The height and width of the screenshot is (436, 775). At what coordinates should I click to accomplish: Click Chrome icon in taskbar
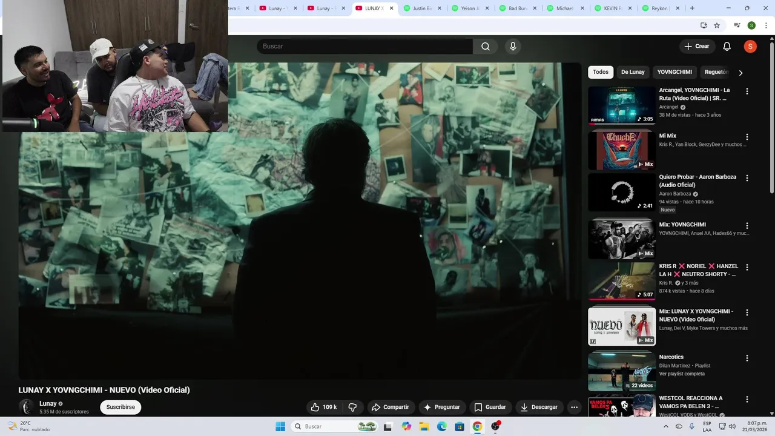click(x=477, y=426)
